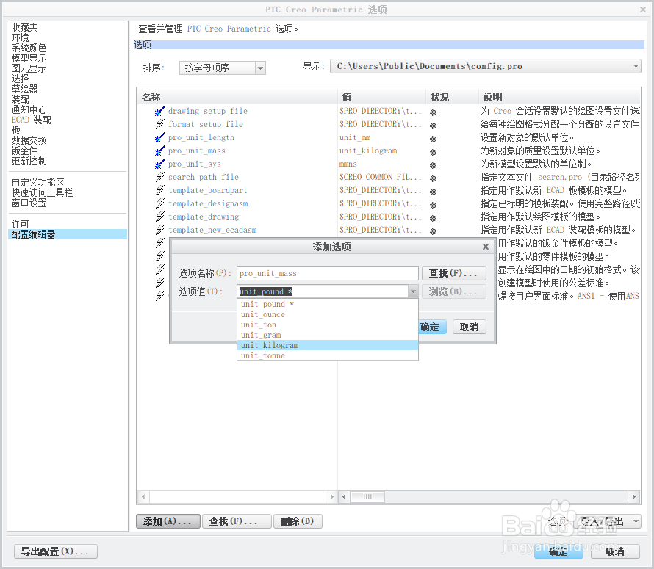This screenshot has height=569, width=654.
Task: Choose unit_ounce from the list
Action: click(x=328, y=315)
